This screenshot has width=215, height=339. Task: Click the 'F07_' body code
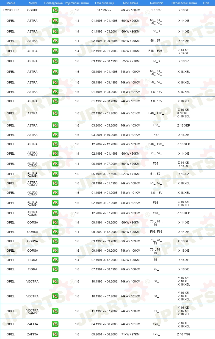click(156, 125)
